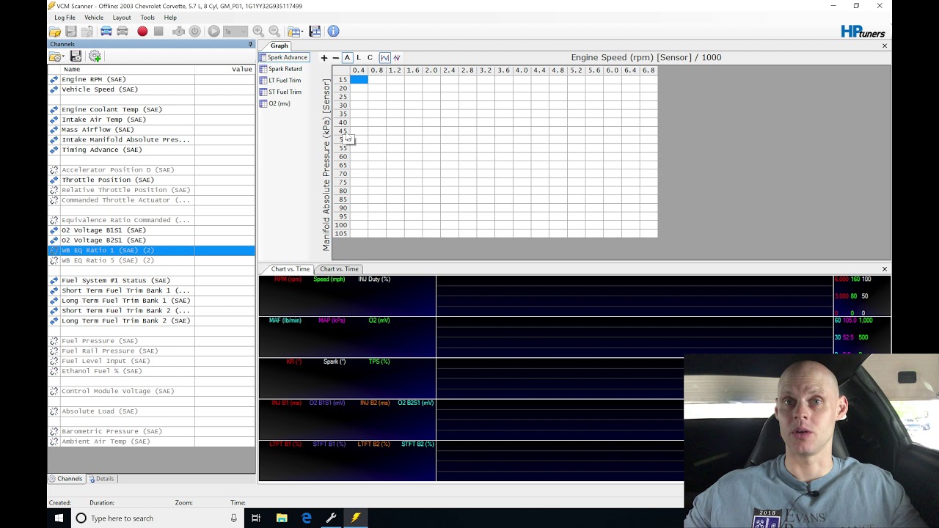The height and width of the screenshot is (528, 939).
Task: Switch to the Details bottom tab
Action: (101, 479)
